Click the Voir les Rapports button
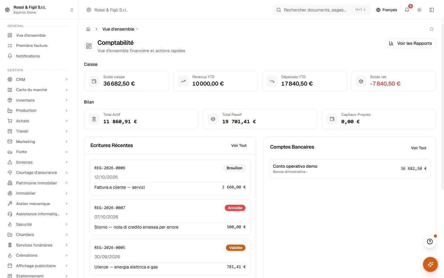444x278 pixels. (410, 43)
